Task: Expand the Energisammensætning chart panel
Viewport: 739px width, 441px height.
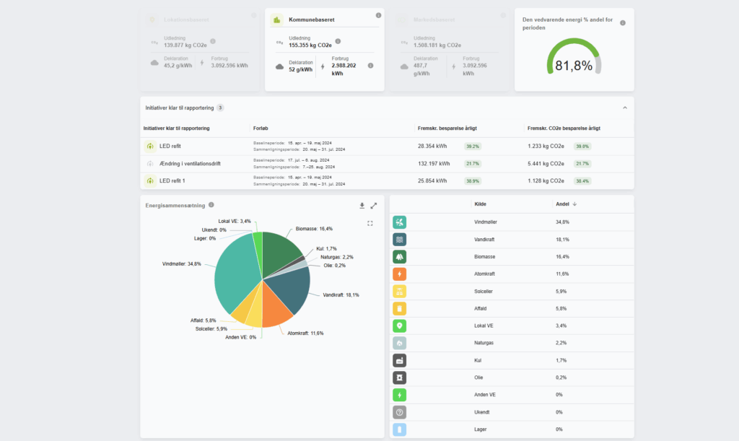Action: (374, 206)
